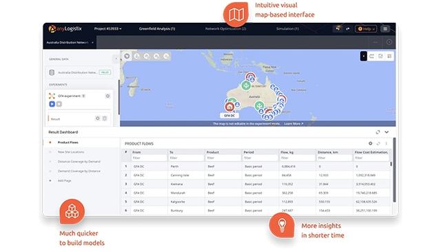Image resolution: width=441 pixels, height=252 pixels.
Task: Click the middle map layout icon
Action: point(380,56)
